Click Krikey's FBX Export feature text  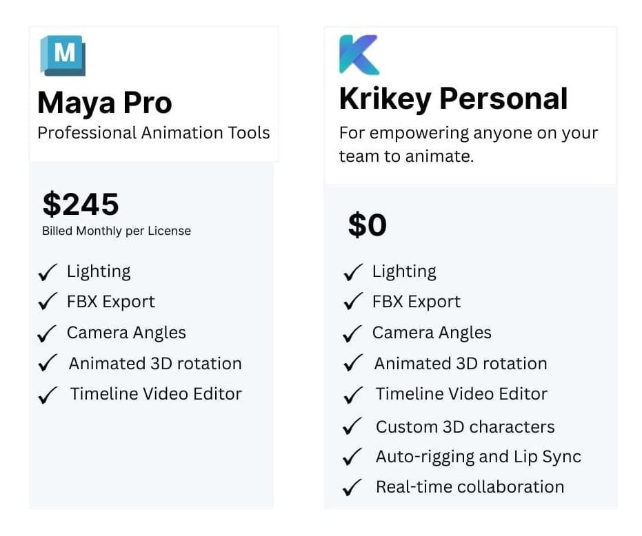pyautogui.click(x=416, y=302)
